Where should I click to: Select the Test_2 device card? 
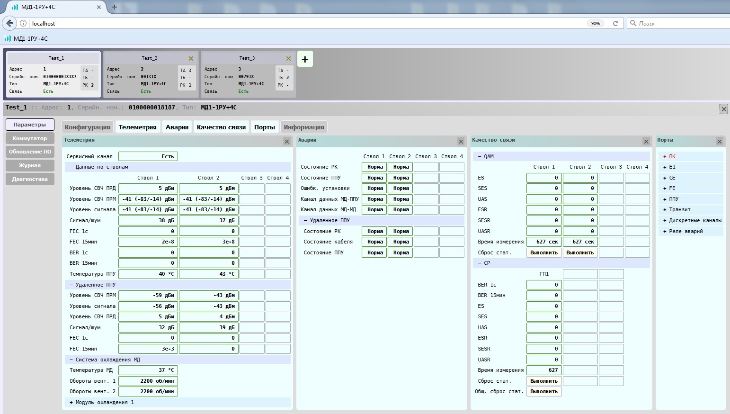click(150, 74)
